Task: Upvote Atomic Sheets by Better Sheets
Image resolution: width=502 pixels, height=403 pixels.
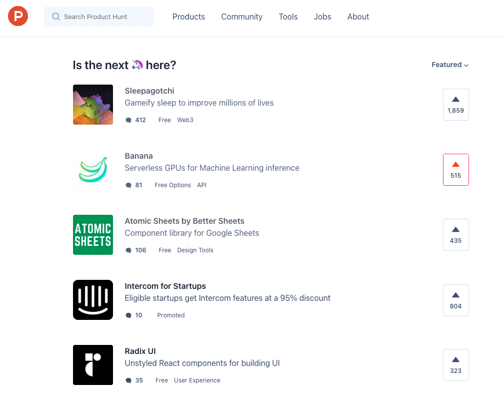Action: (x=455, y=235)
